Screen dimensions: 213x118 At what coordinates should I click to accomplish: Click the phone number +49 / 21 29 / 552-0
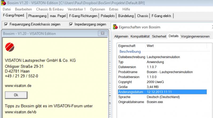pyautogui.click(x=22, y=76)
